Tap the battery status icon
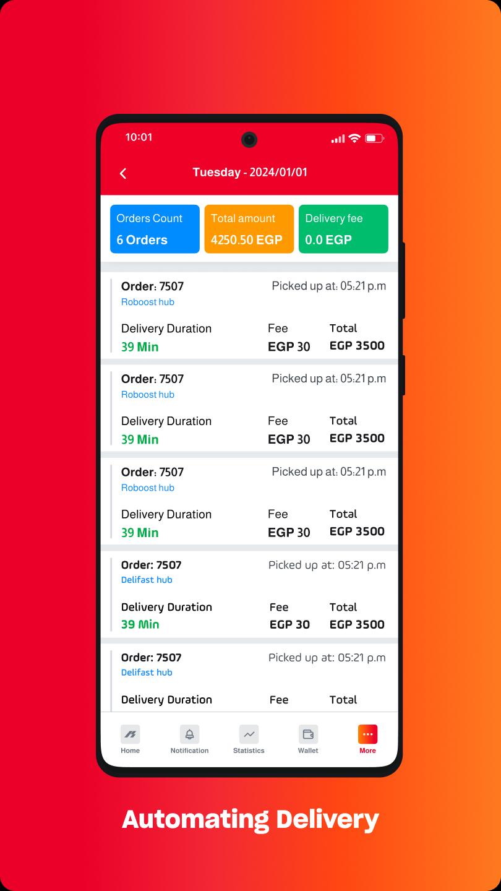Image resolution: width=501 pixels, height=891 pixels. point(374,139)
